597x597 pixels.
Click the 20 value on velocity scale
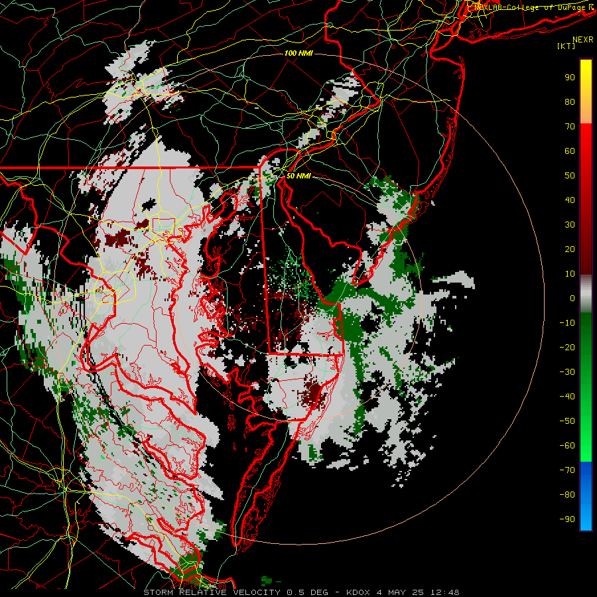[x=570, y=249]
